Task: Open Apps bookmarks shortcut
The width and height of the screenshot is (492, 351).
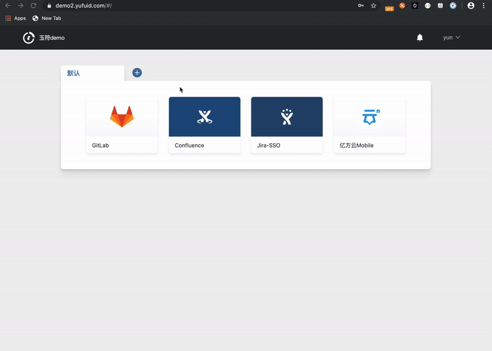Action: [x=15, y=18]
